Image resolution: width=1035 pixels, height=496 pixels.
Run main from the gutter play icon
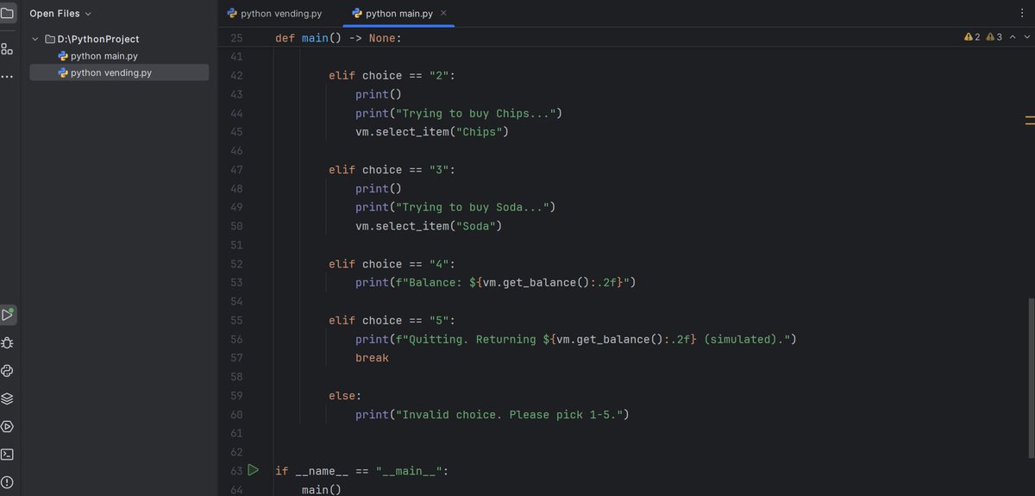253,470
